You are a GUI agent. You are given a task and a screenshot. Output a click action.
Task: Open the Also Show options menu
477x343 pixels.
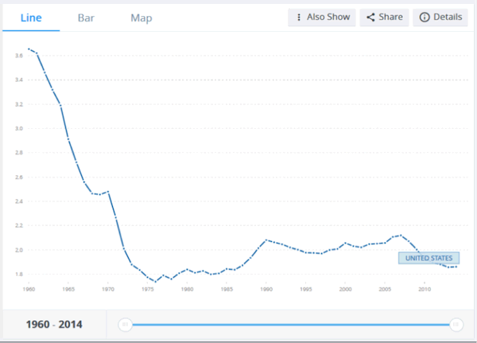tap(298, 18)
